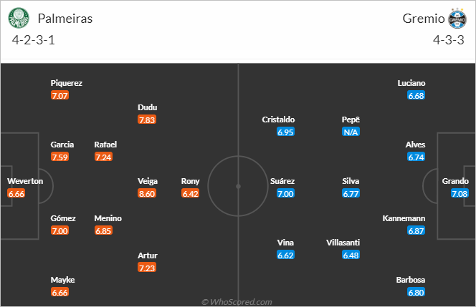
Task: Click player name Grando
Action: (455, 181)
